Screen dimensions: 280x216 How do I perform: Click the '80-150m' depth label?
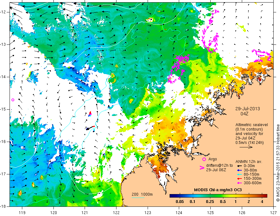coord(251,174)
